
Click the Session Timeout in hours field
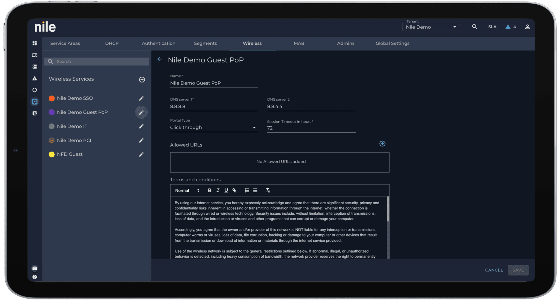(311, 128)
